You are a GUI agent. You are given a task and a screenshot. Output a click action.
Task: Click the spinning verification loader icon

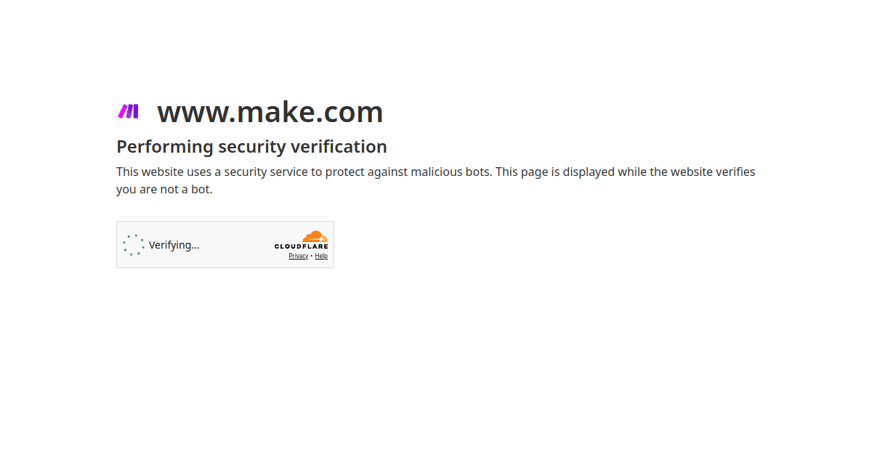[134, 245]
